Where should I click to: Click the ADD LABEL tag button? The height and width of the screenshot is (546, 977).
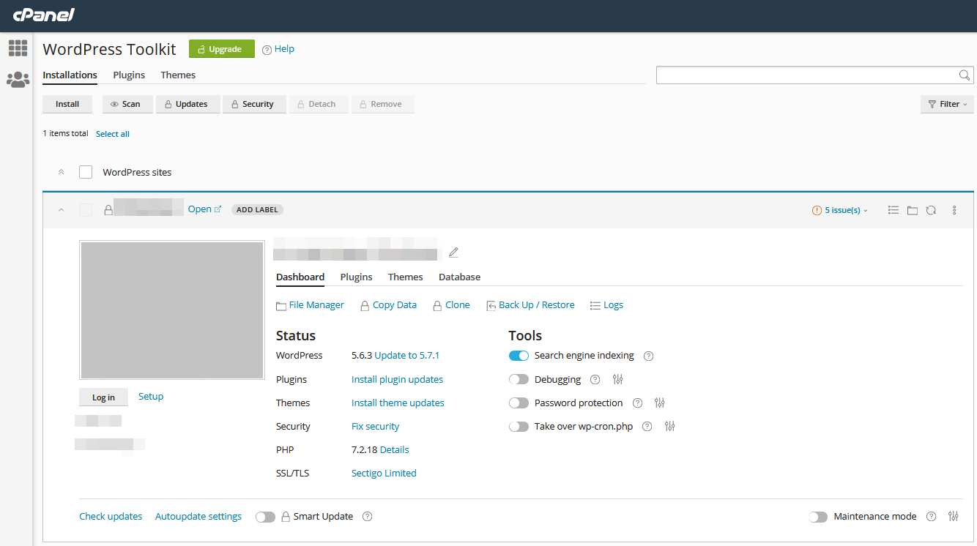tap(257, 209)
